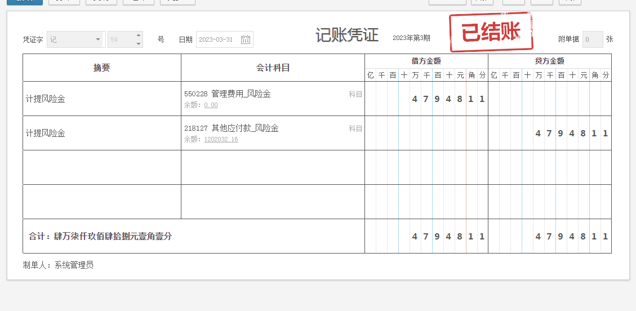Click the voucher number down arrow

139,43
